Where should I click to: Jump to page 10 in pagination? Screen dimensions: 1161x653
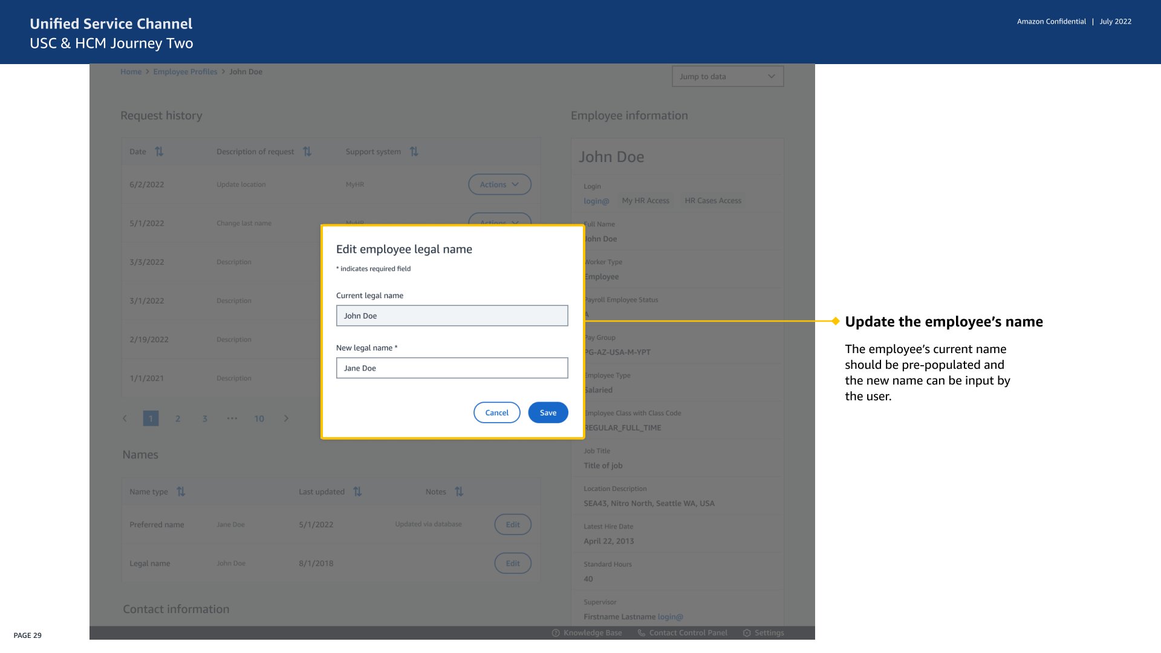coord(259,418)
